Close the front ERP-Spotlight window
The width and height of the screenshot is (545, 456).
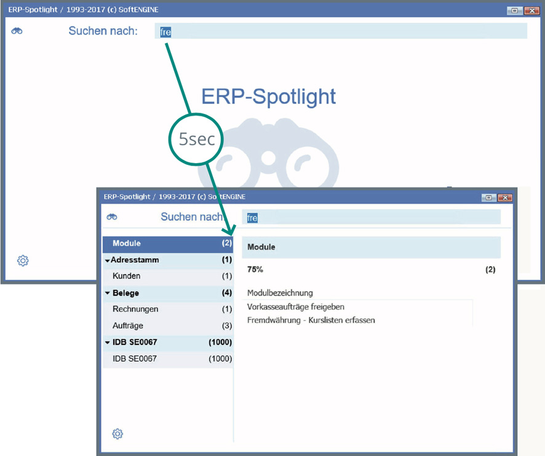(x=504, y=198)
